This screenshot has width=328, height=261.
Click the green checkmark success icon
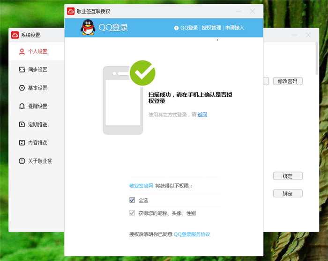click(142, 73)
